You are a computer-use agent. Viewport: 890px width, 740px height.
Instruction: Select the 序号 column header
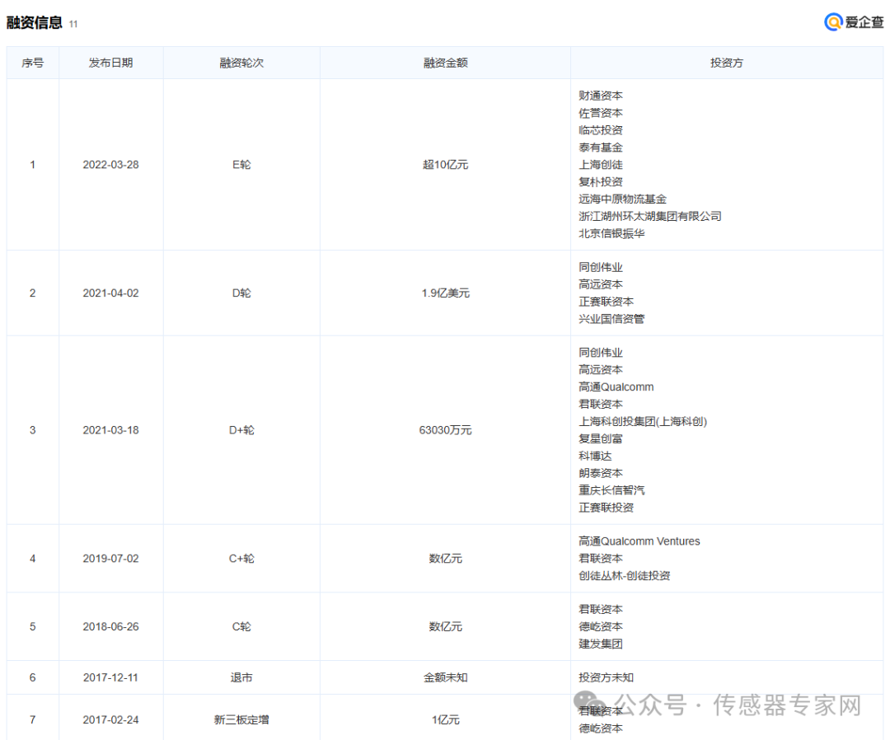tap(32, 63)
